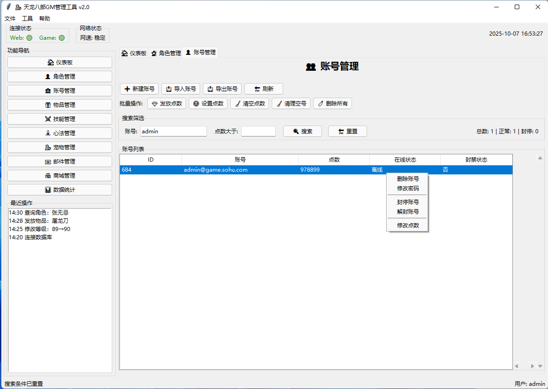Click the 清空点数 broom button
The height and width of the screenshot is (389, 548).
pos(249,104)
